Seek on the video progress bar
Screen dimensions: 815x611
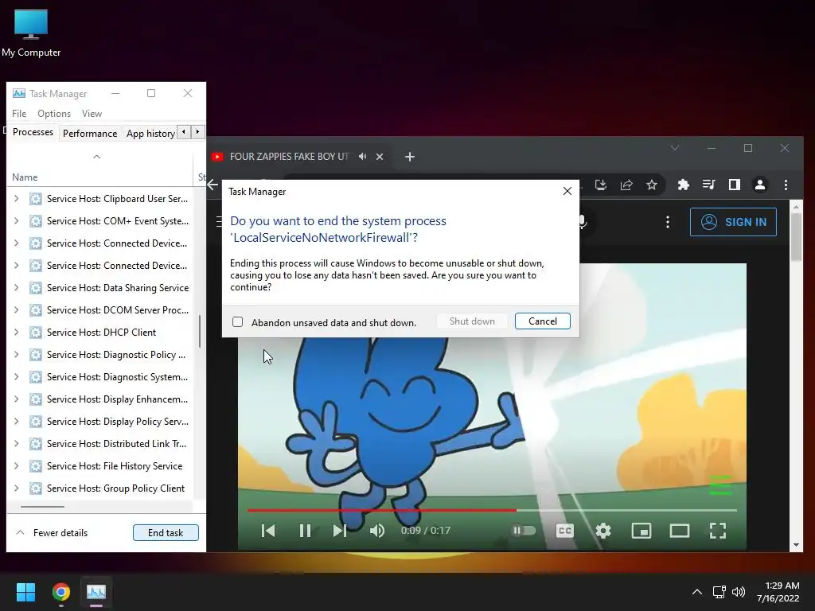492,510
